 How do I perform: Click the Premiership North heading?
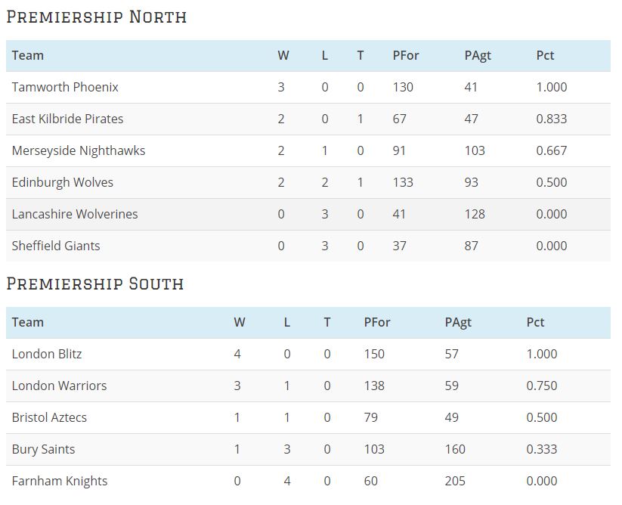97,17
